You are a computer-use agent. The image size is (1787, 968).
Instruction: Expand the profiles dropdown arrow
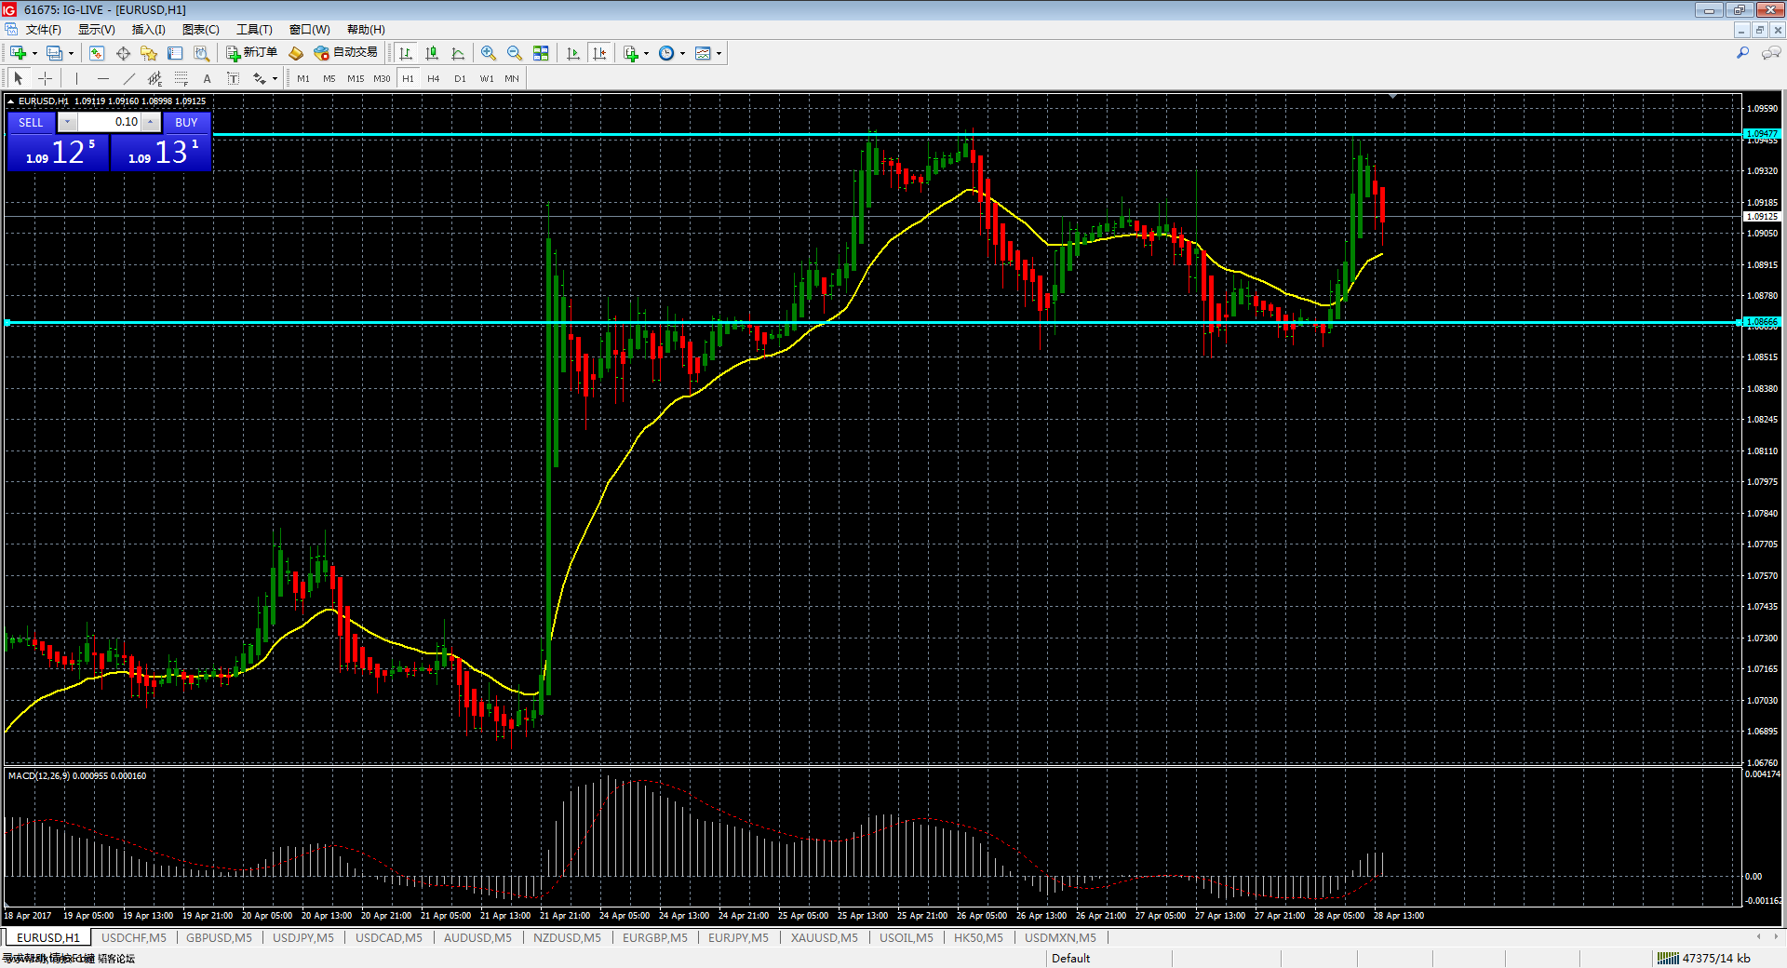(x=71, y=53)
